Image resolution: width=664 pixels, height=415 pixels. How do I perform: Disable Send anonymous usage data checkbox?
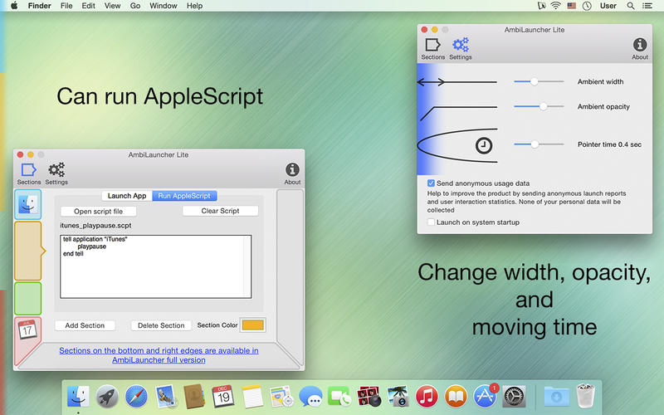click(x=432, y=183)
